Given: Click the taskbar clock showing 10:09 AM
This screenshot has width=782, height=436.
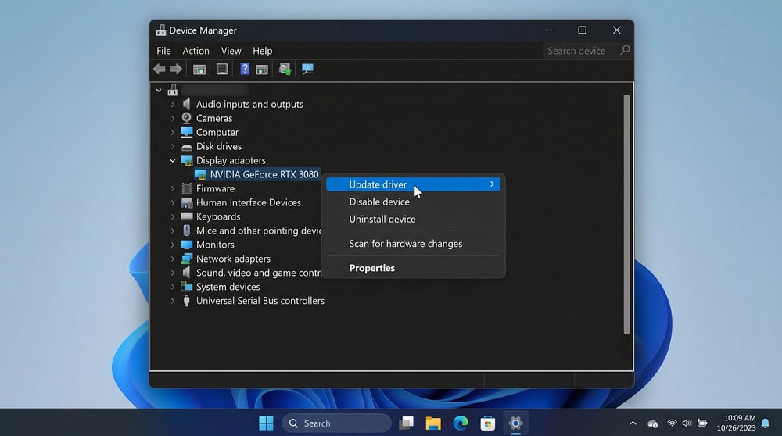Looking at the screenshot, I should click(736, 423).
